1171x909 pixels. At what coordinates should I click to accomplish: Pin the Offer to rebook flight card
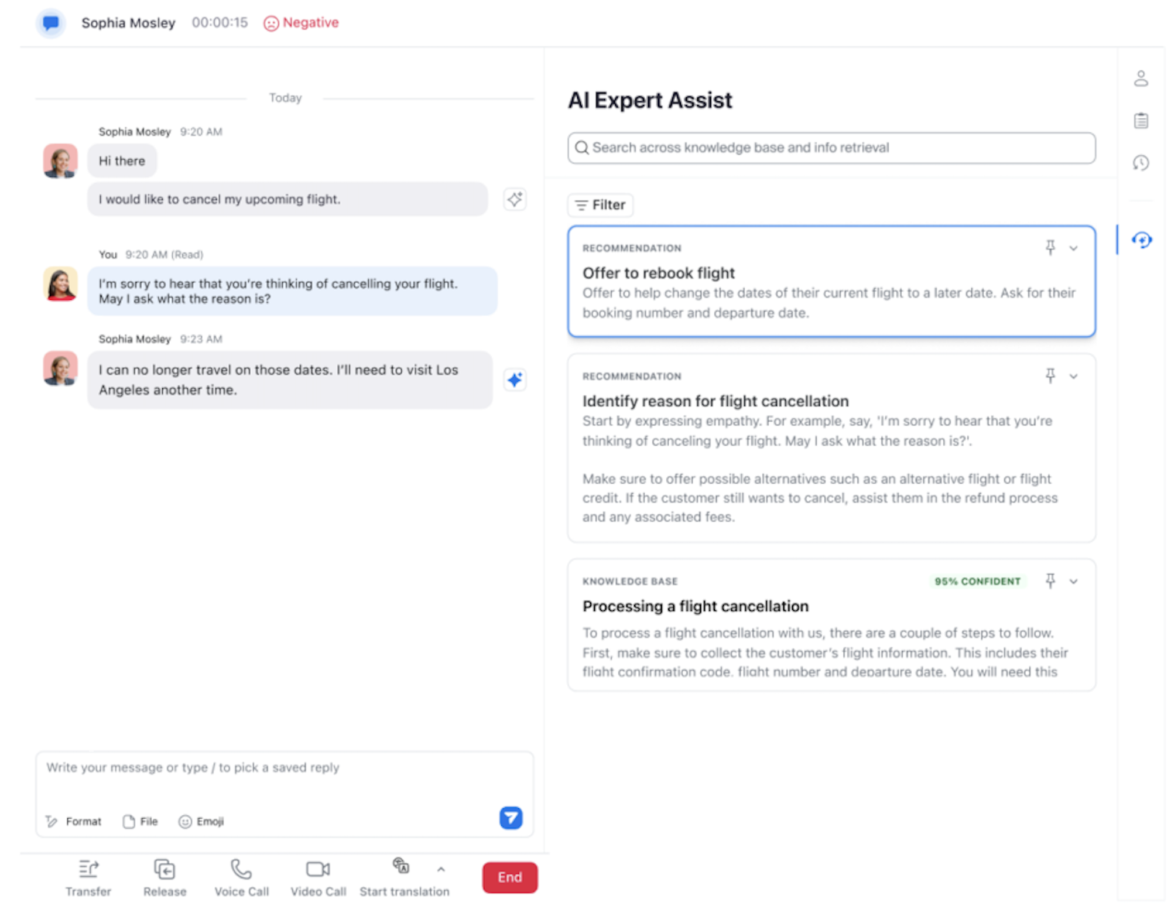(1050, 248)
